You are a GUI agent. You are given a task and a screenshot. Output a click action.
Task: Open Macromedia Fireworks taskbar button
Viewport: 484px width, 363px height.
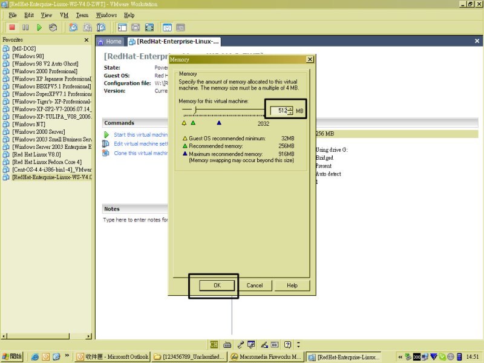point(266,356)
